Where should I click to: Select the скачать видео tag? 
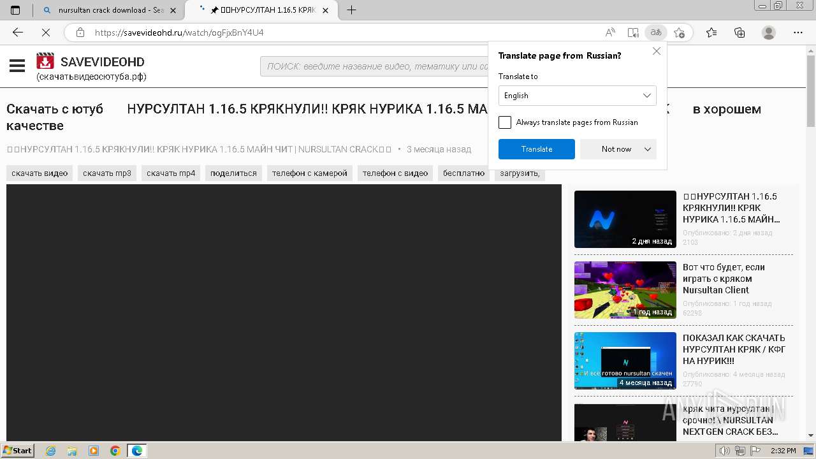(x=40, y=173)
